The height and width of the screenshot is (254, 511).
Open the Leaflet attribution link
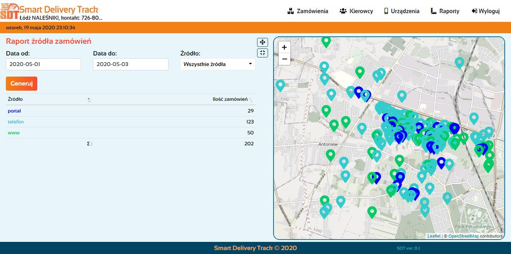[434, 236]
